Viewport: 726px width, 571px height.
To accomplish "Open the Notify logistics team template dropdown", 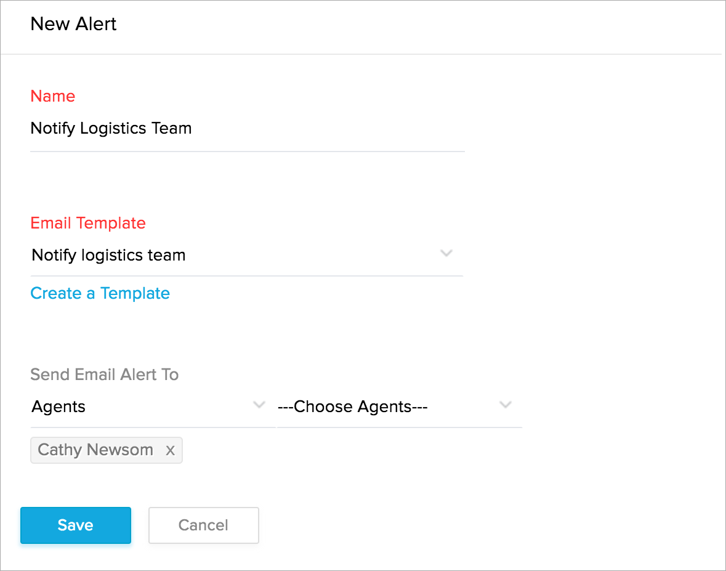I will pyautogui.click(x=246, y=255).
